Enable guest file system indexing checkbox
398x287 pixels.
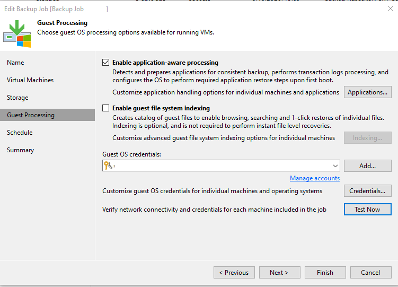pyautogui.click(x=106, y=108)
